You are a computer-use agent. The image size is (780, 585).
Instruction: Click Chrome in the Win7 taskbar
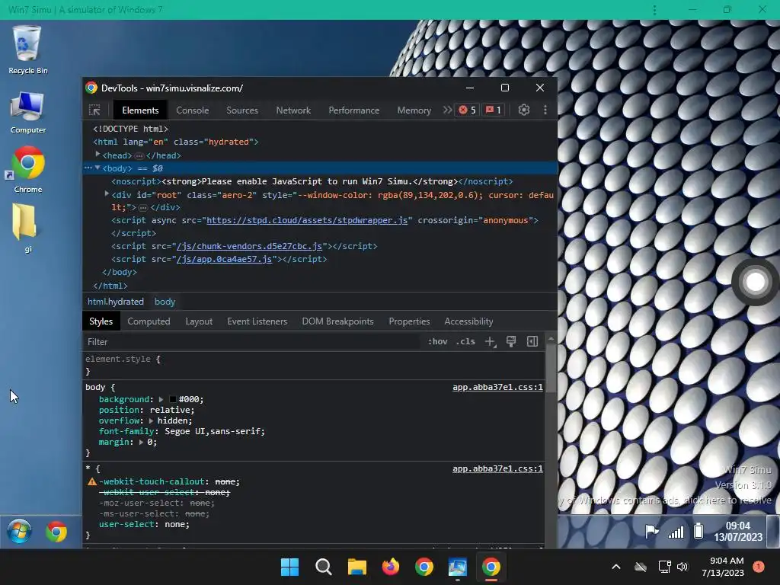click(x=56, y=532)
